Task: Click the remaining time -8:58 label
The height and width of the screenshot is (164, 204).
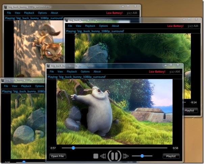Action: coord(175,148)
